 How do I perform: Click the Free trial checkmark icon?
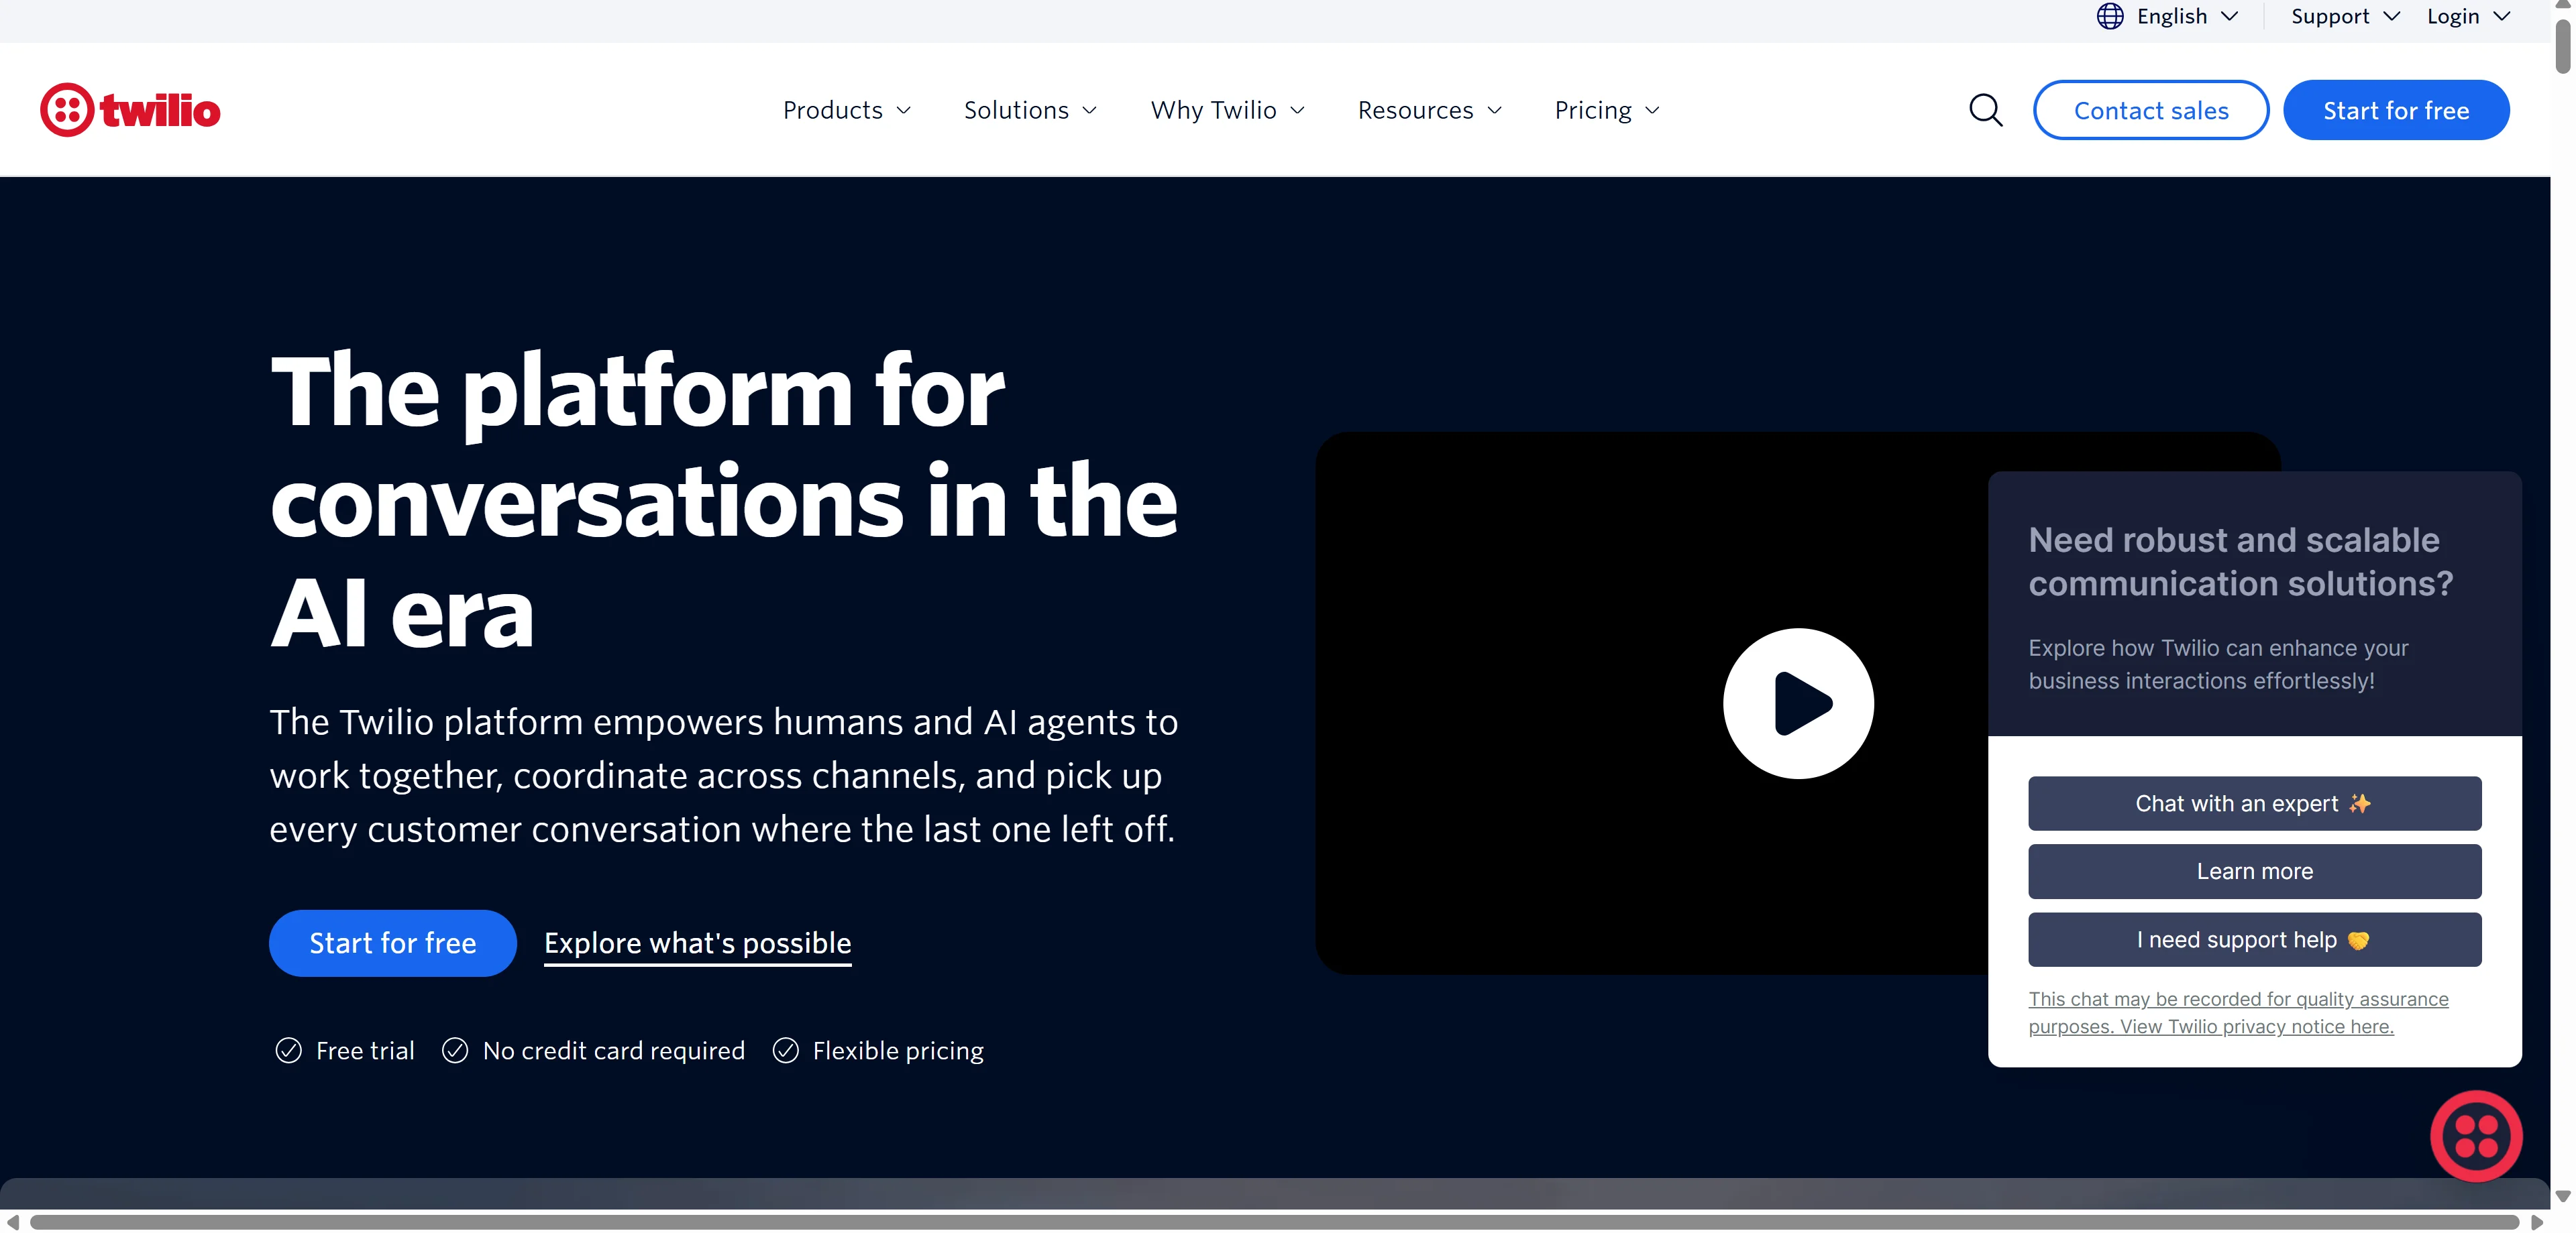click(288, 1051)
